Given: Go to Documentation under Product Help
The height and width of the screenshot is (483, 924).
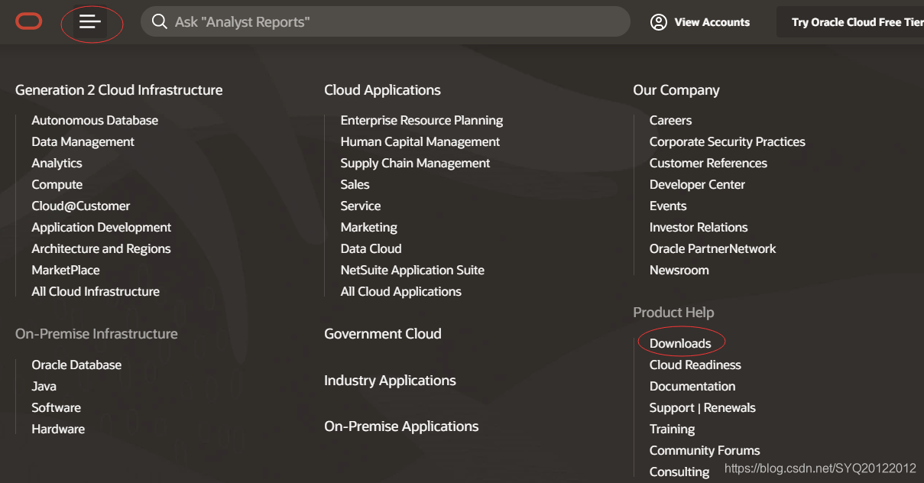Looking at the screenshot, I should click(x=692, y=386).
